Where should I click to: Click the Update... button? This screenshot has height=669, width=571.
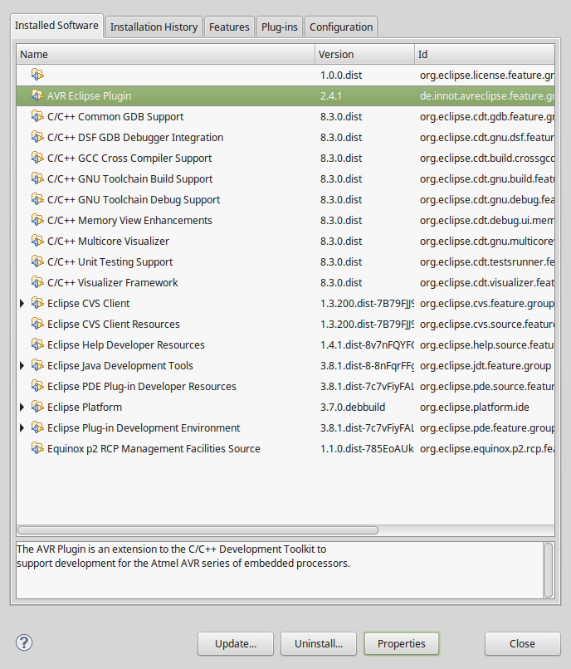coord(236,643)
